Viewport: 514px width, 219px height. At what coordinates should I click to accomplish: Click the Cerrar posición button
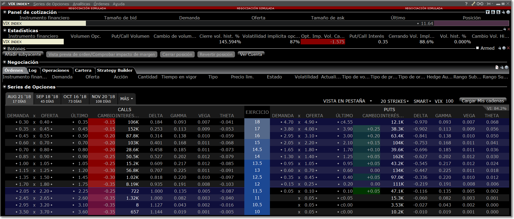(x=177, y=54)
